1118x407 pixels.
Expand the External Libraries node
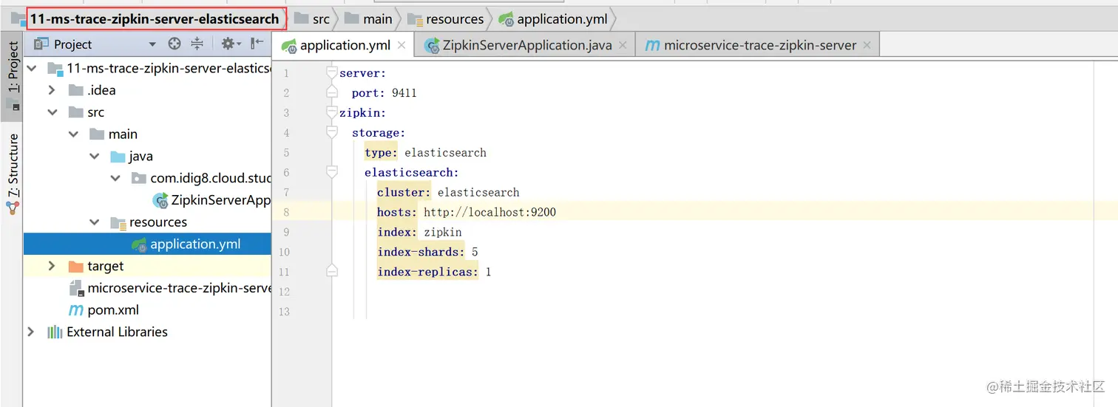click(x=31, y=332)
